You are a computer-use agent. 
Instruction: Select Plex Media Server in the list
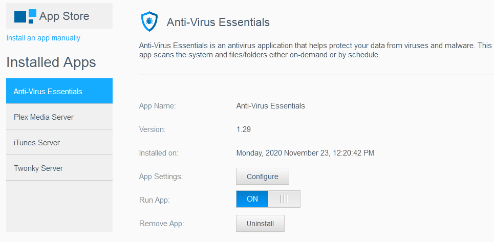point(59,117)
